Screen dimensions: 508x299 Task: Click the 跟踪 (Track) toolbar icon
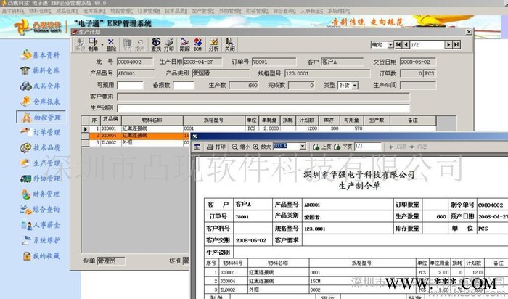click(184, 44)
